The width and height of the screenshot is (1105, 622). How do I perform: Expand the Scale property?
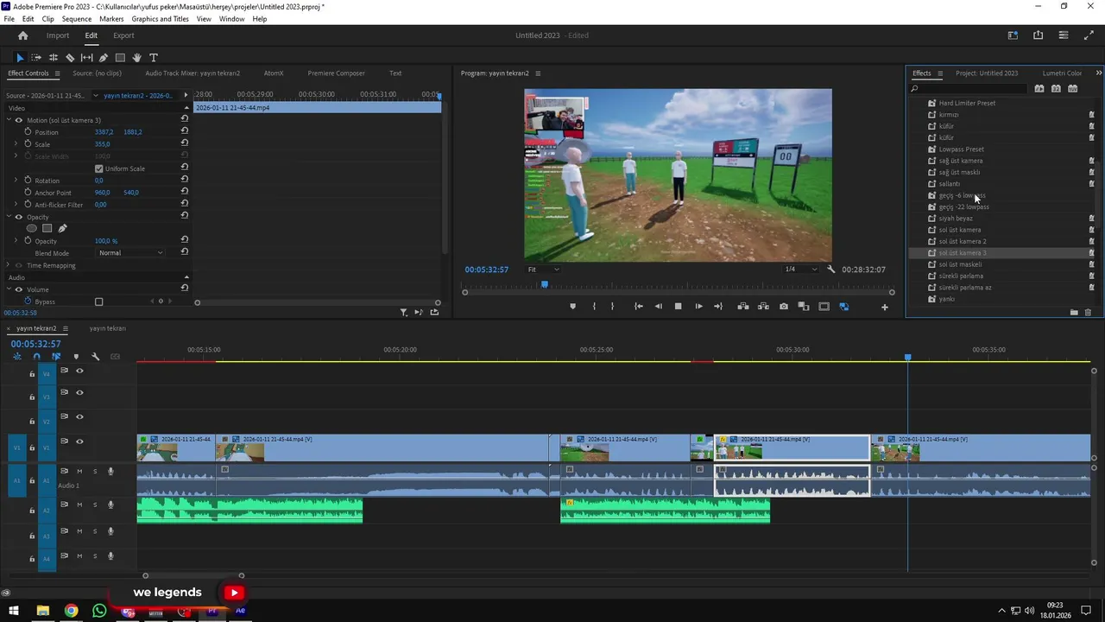click(16, 143)
